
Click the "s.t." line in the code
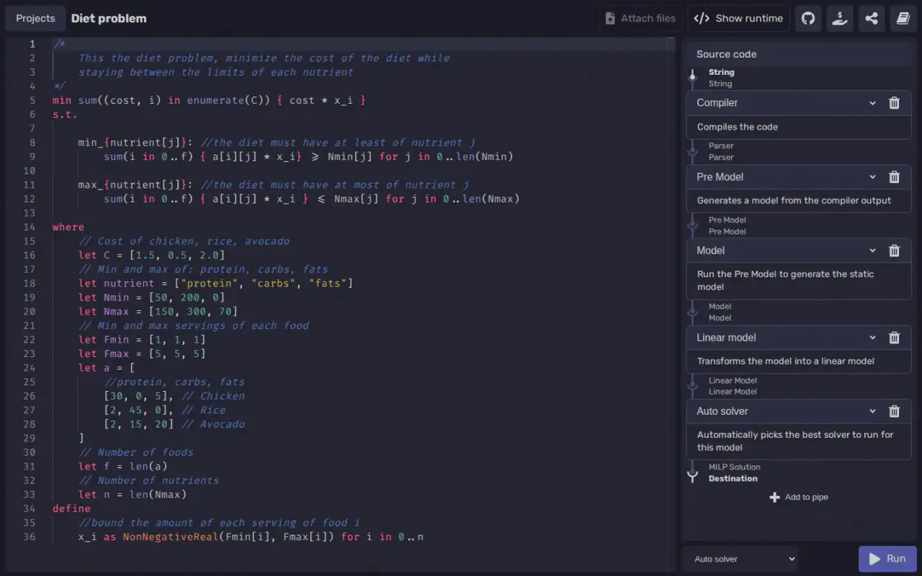[65, 114]
